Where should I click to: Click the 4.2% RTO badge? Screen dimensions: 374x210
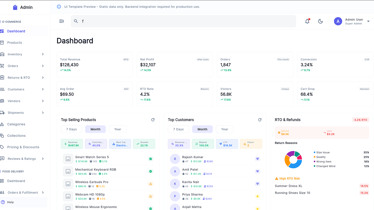coord(361,120)
